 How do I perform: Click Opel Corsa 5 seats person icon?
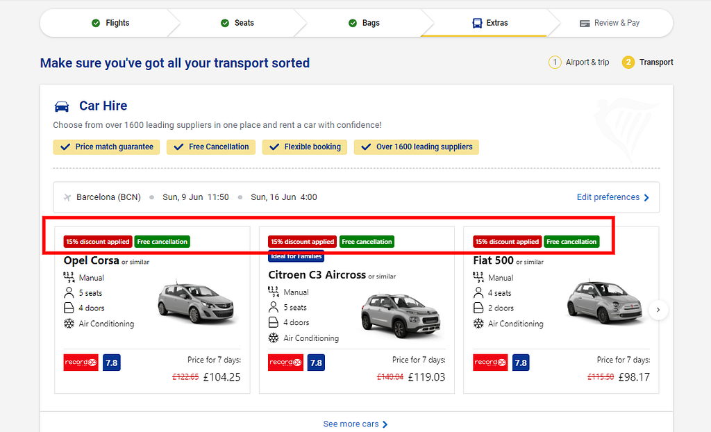[69, 292]
